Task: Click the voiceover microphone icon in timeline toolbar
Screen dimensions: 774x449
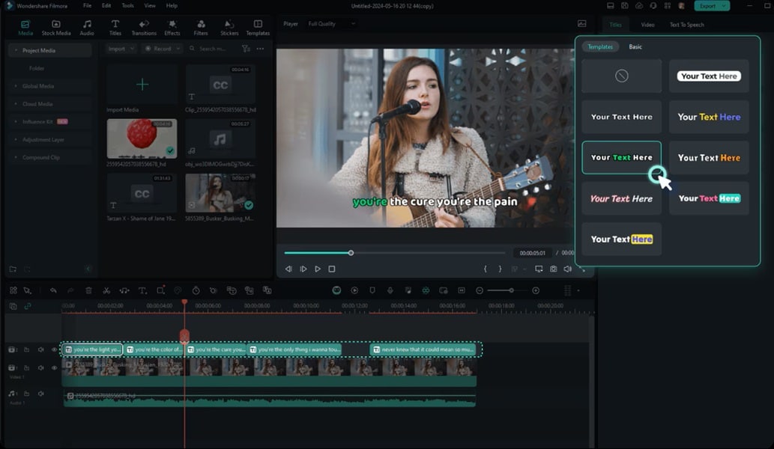Action: (390, 290)
